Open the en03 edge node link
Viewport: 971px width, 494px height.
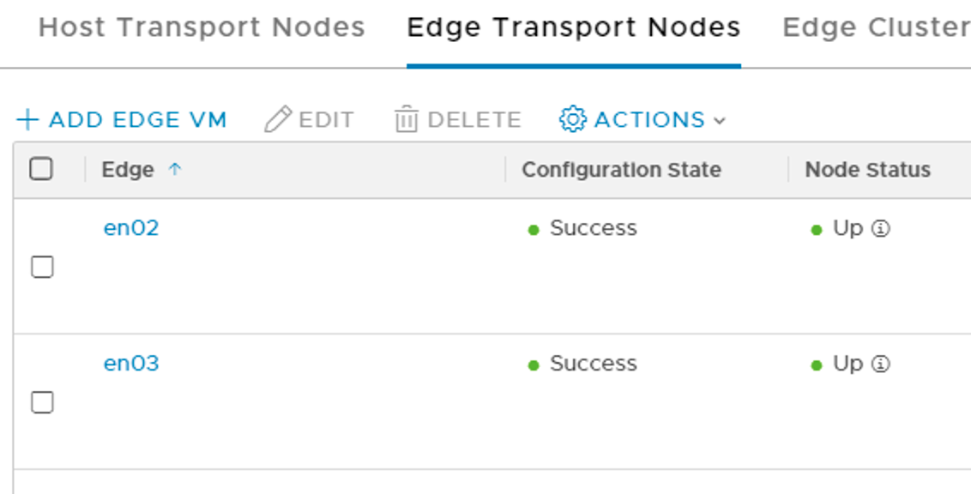[x=131, y=364]
